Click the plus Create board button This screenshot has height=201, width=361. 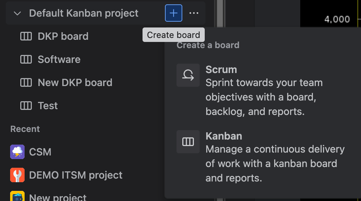(174, 13)
